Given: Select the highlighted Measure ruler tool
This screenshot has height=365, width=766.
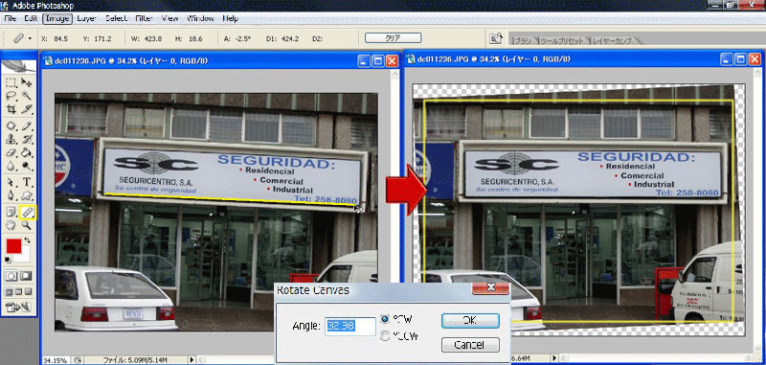Looking at the screenshot, I should pos(28,212).
